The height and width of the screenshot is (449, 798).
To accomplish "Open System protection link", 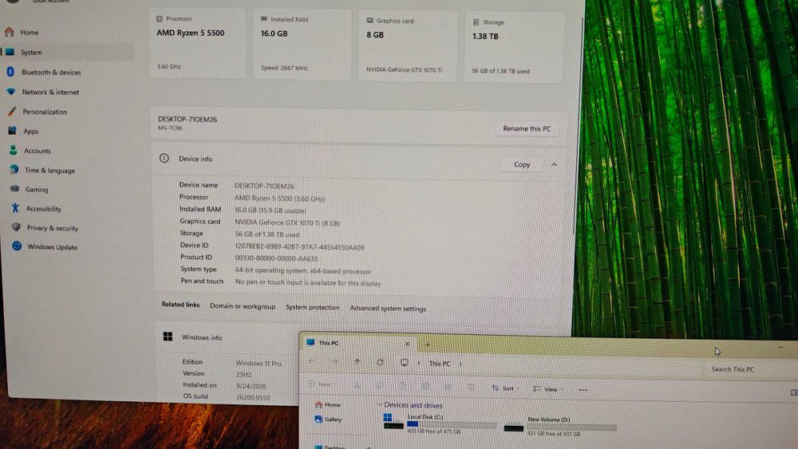I will pos(312,307).
